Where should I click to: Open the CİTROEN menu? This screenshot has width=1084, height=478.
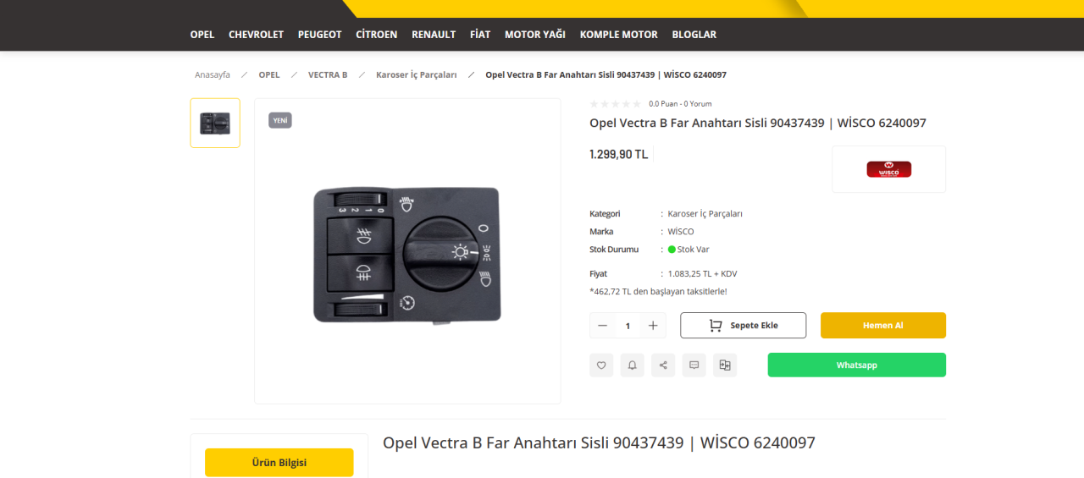click(x=377, y=35)
